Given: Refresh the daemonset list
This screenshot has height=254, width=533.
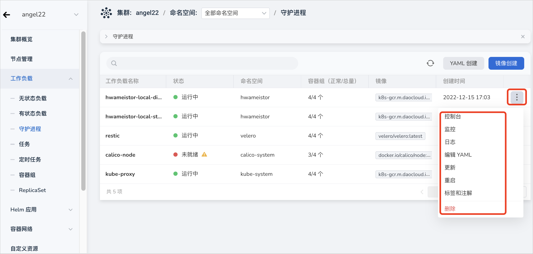Looking at the screenshot, I should [430, 63].
